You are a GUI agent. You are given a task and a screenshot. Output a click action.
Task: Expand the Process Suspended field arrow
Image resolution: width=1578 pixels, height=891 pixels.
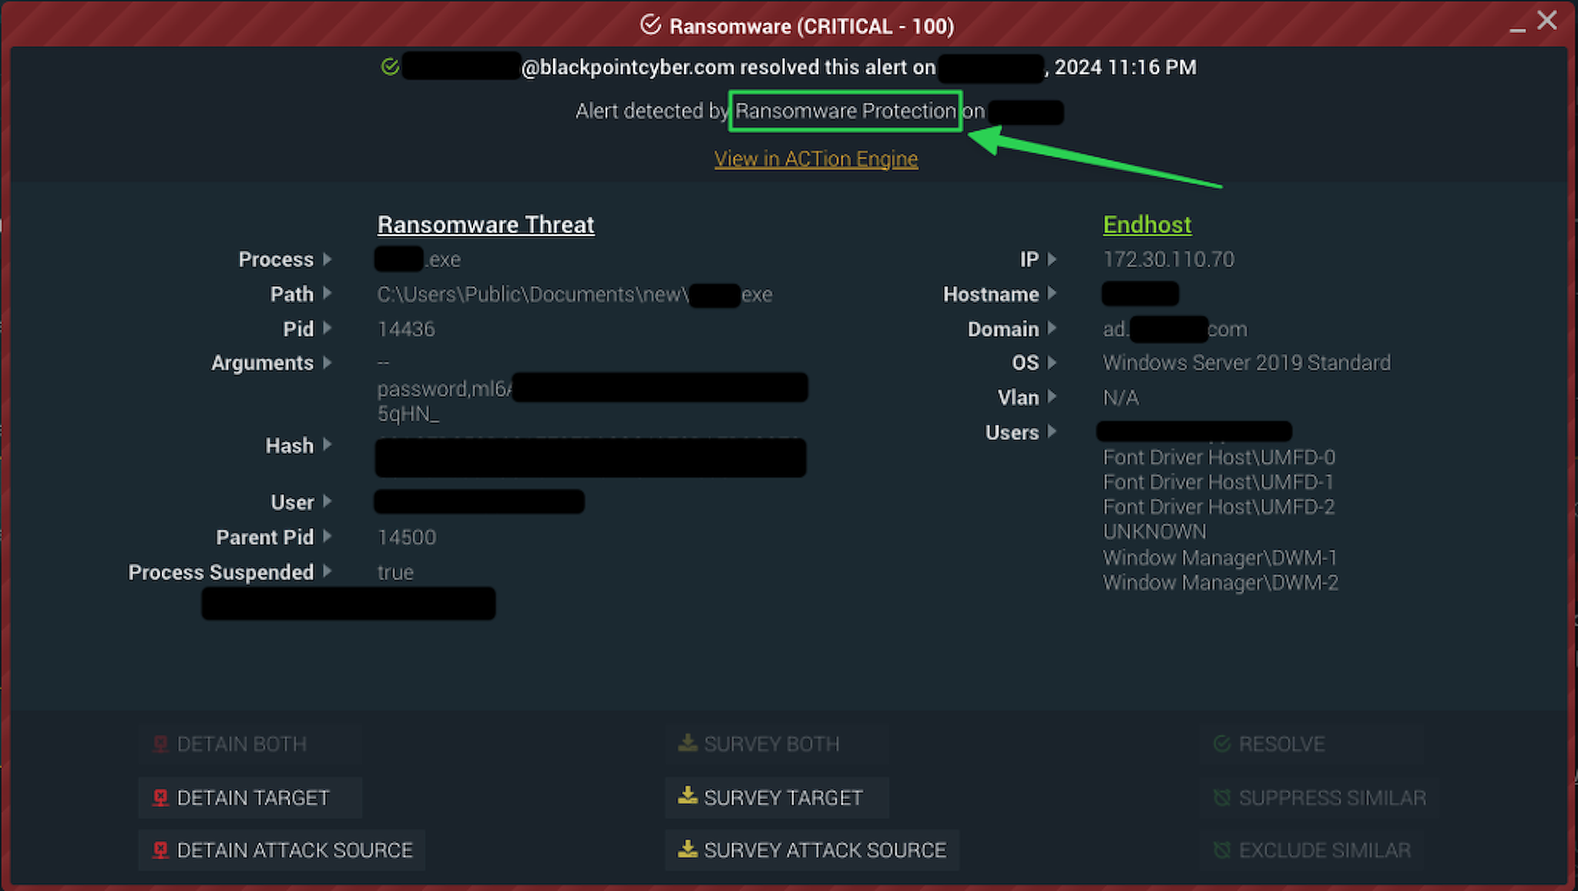327,571
